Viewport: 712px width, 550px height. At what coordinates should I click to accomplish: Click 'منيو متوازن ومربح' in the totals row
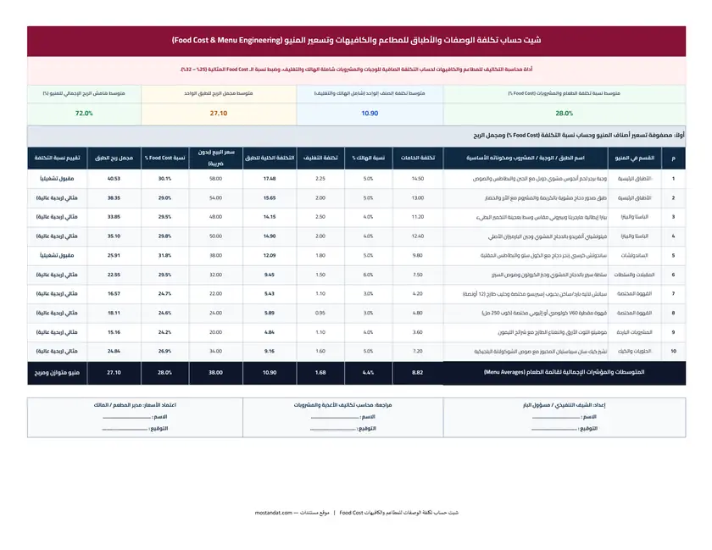[58, 372]
